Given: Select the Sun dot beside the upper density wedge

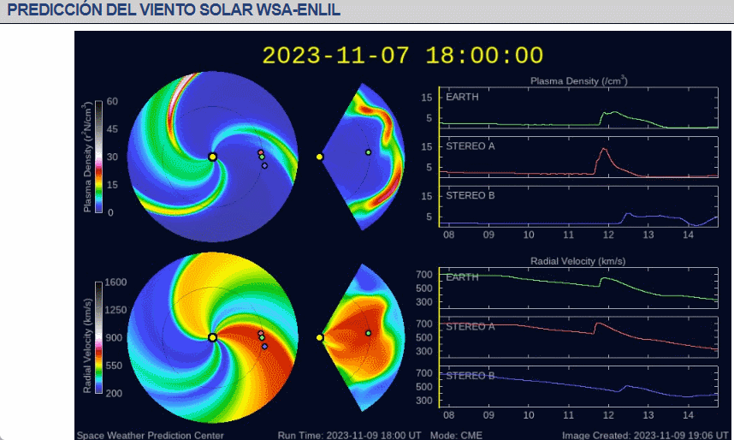Looking at the screenshot, I should [319, 157].
